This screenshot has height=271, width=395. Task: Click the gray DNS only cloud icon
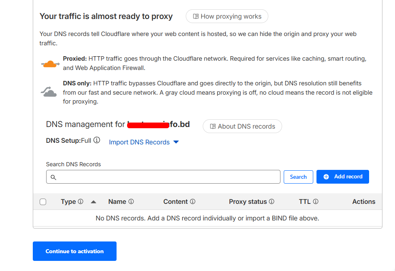49,92
